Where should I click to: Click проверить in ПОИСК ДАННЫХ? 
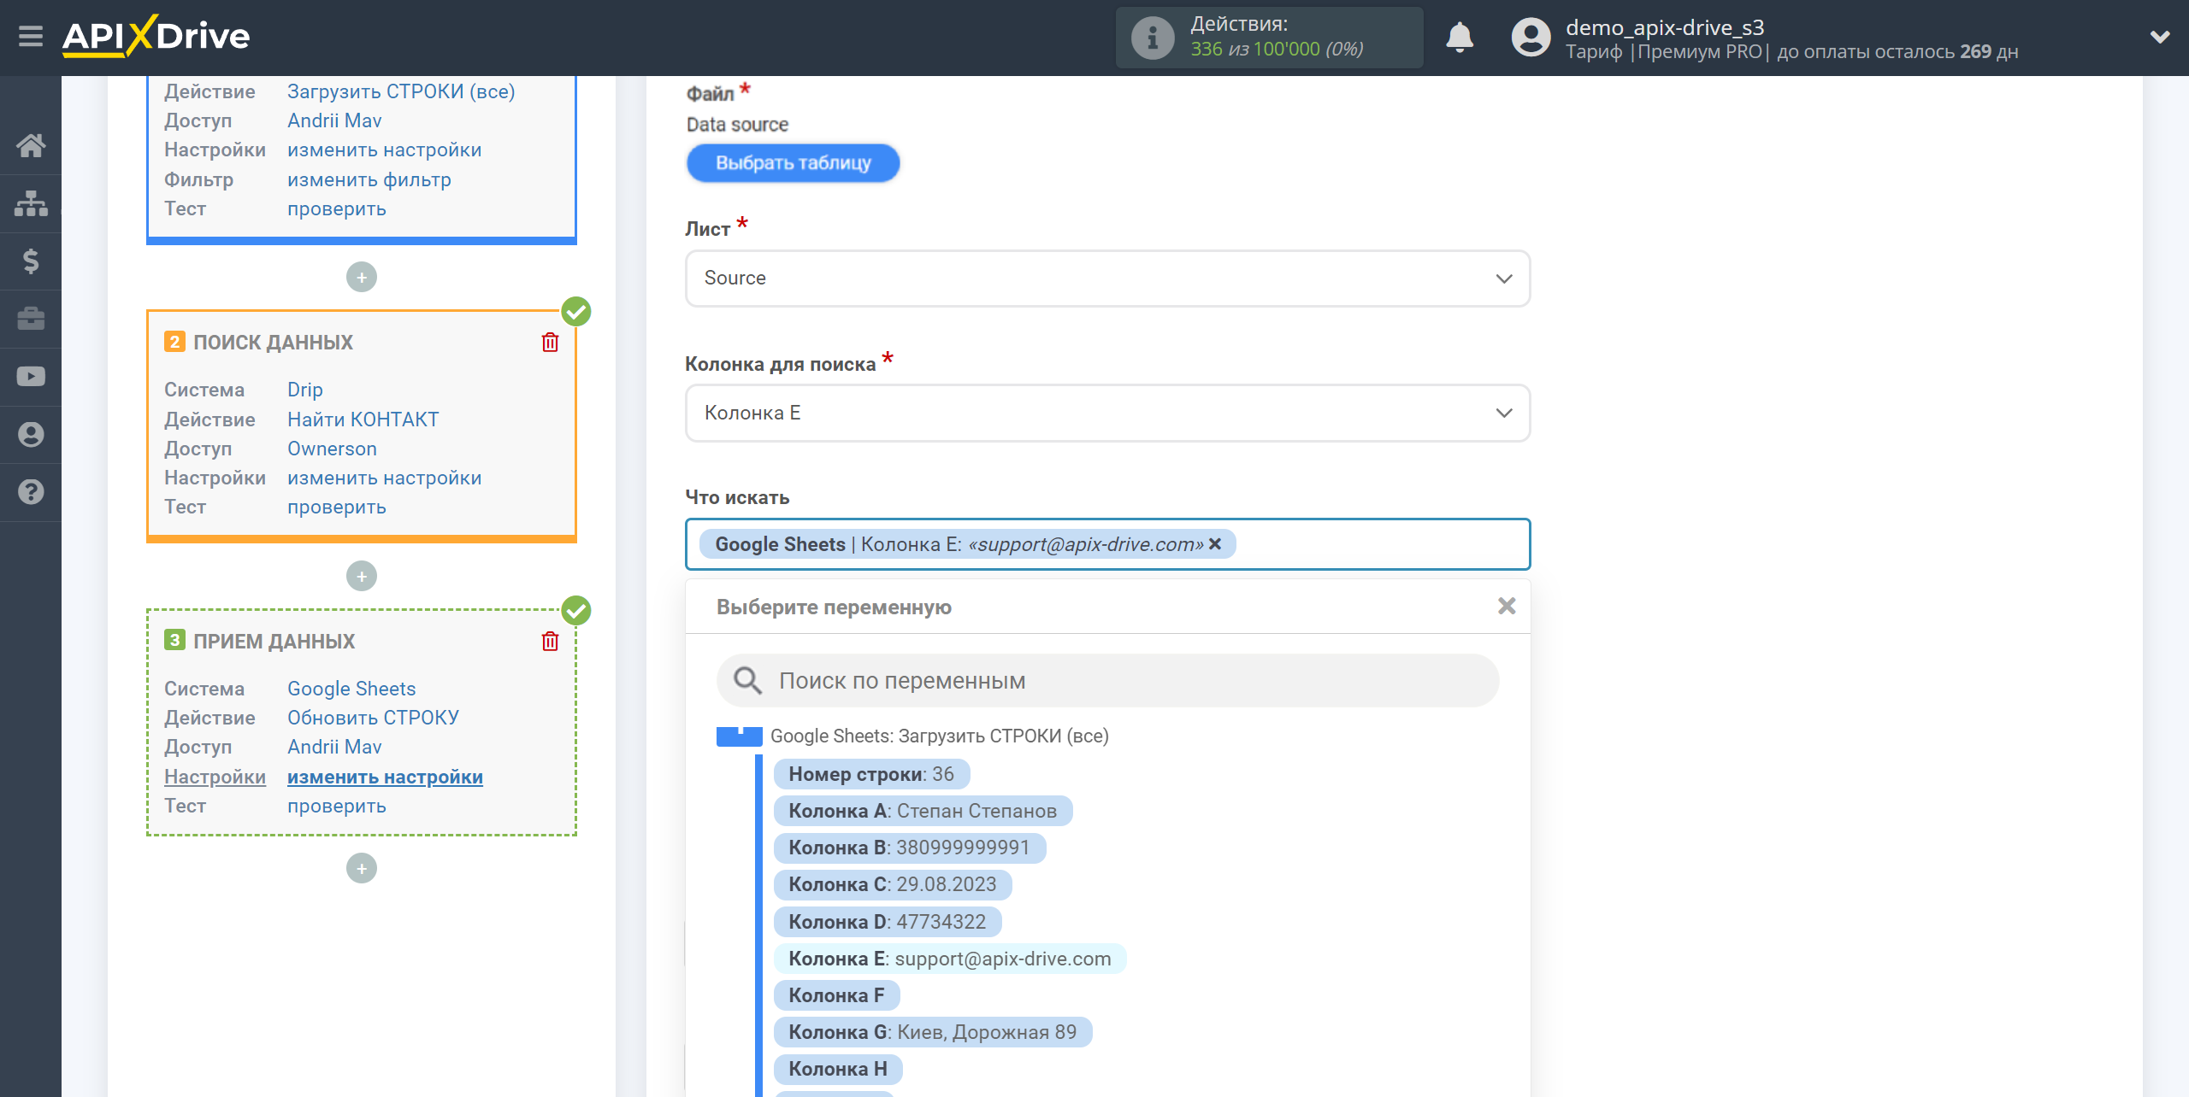tap(337, 507)
